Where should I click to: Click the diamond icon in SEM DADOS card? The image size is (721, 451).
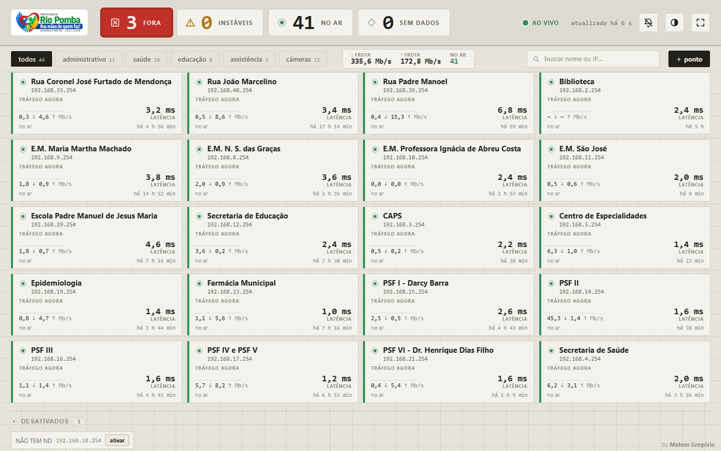click(372, 23)
